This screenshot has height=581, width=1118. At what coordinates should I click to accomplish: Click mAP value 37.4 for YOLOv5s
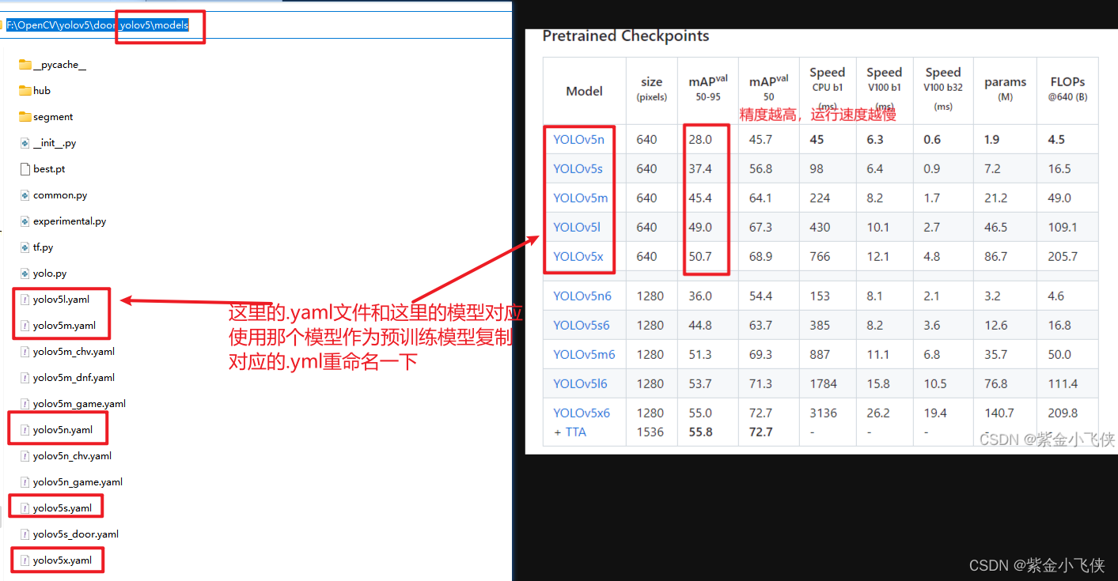(x=700, y=168)
